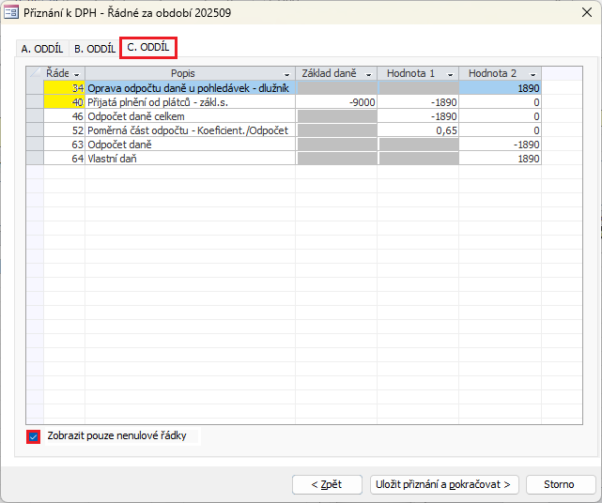602x503 pixels.
Task: Click Uložit přiznání a pokračovat button
Action: pyautogui.click(x=444, y=484)
